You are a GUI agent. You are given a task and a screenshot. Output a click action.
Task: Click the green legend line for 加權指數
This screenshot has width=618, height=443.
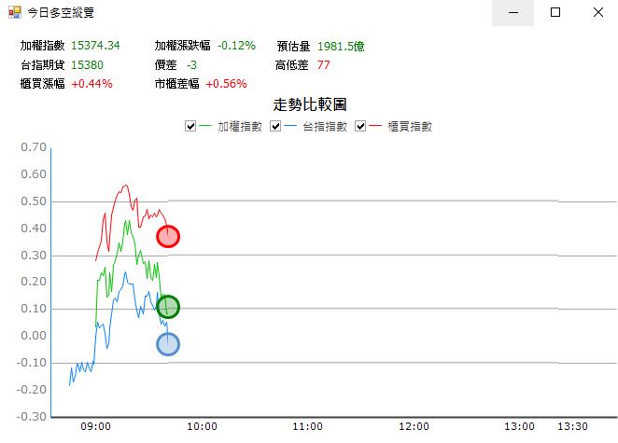click(x=205, y=126)
